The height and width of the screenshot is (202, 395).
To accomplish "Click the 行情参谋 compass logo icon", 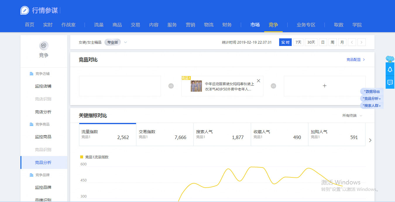I will click(25, 10).
